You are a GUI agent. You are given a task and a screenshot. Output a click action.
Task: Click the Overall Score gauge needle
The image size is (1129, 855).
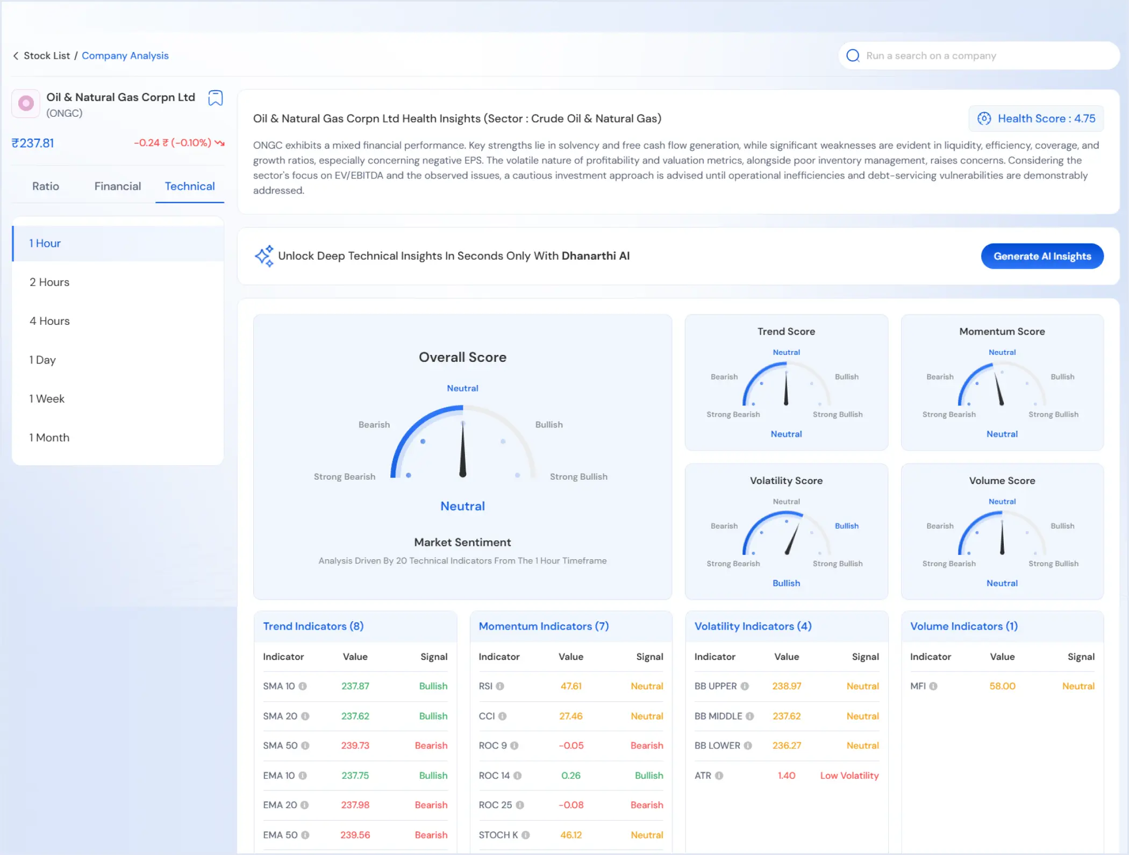462,449
